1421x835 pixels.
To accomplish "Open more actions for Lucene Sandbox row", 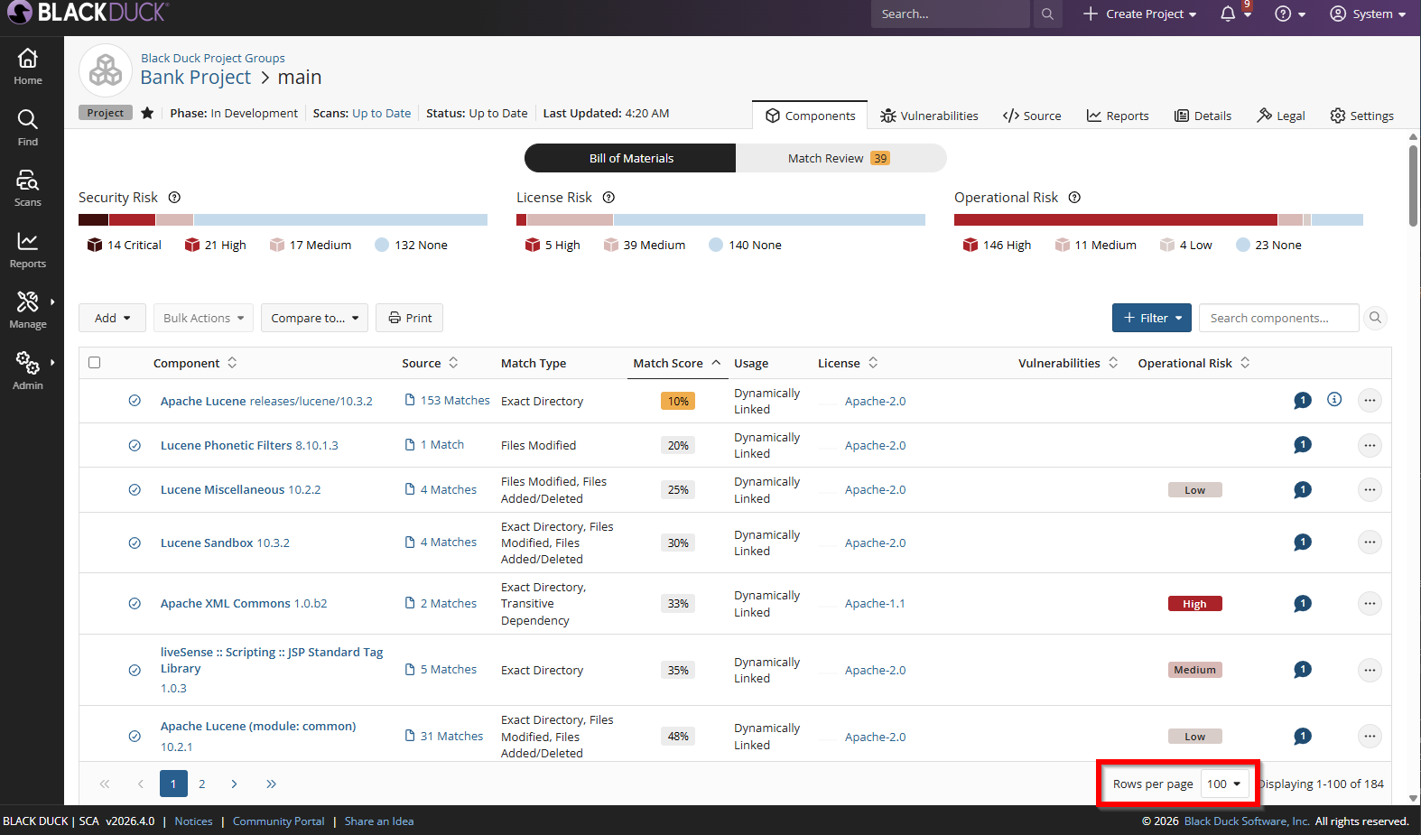I will 1370,543.
